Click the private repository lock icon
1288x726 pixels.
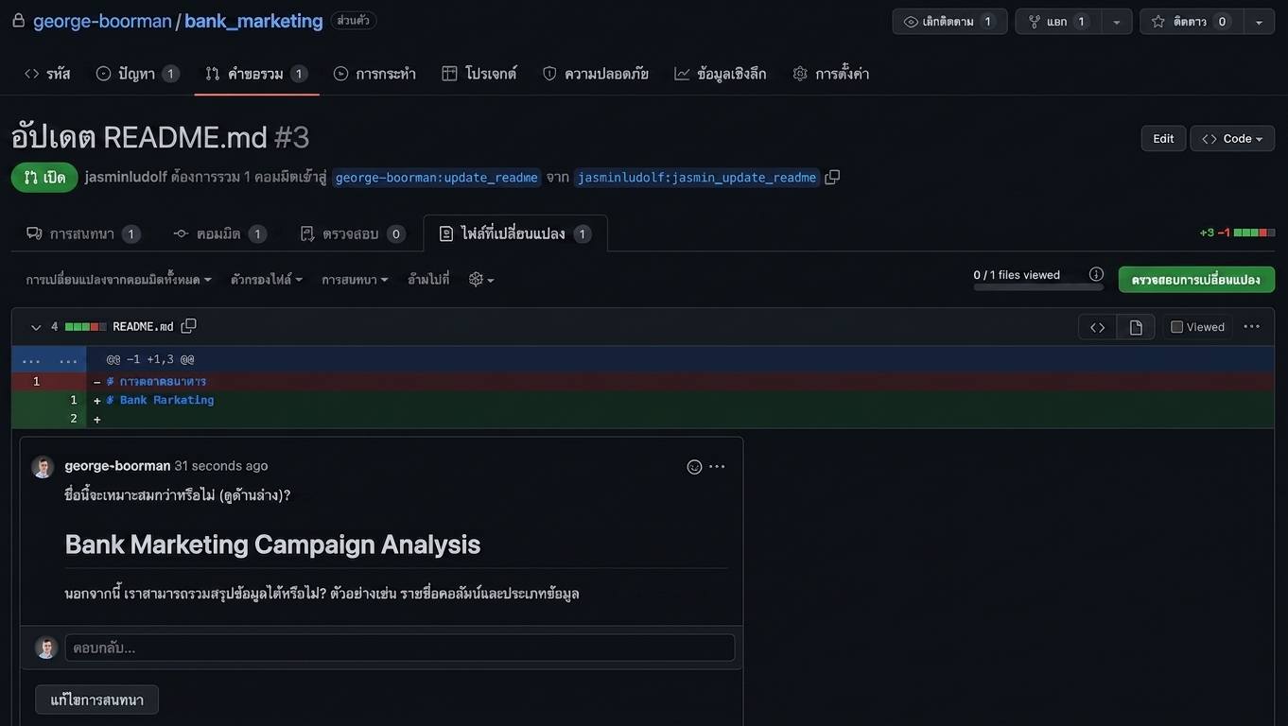tap(18, 21)
